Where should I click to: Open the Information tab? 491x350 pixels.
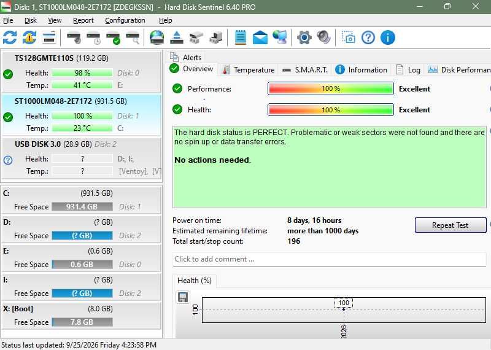click(x=361, y=70)
